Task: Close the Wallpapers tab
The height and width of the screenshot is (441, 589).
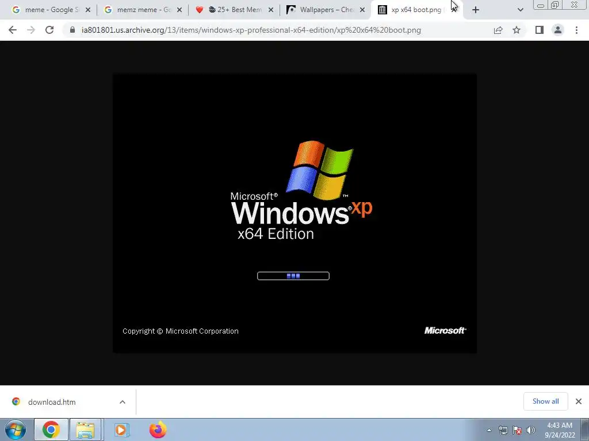Action: (362, 10)
